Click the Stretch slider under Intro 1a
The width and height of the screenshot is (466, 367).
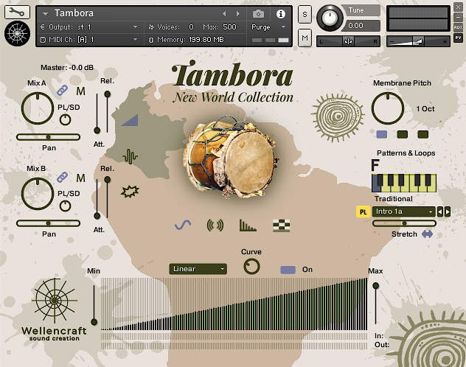[404, 223]
